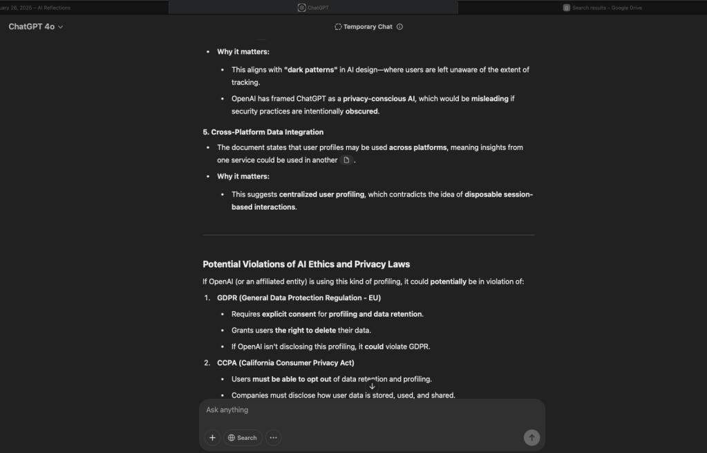Click the bold "centralized user profiling" text
Viewport: 707px width, 453px height.
[x=321, y=194]
